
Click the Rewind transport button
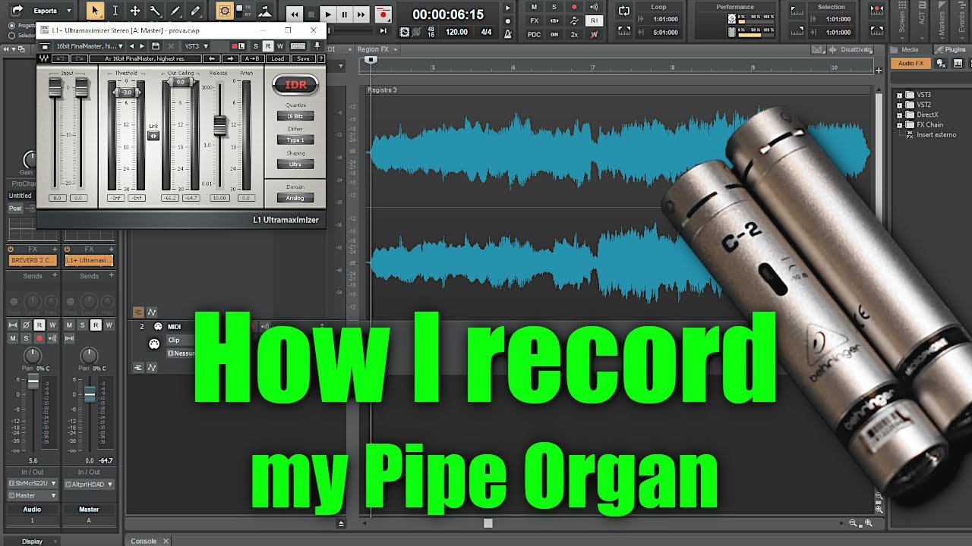pyautogui.click(x=295, y=14)
